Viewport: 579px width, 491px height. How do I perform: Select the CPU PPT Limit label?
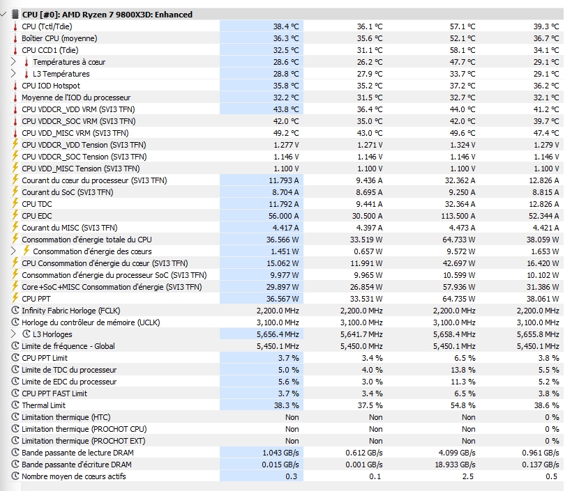coord(45,358)
